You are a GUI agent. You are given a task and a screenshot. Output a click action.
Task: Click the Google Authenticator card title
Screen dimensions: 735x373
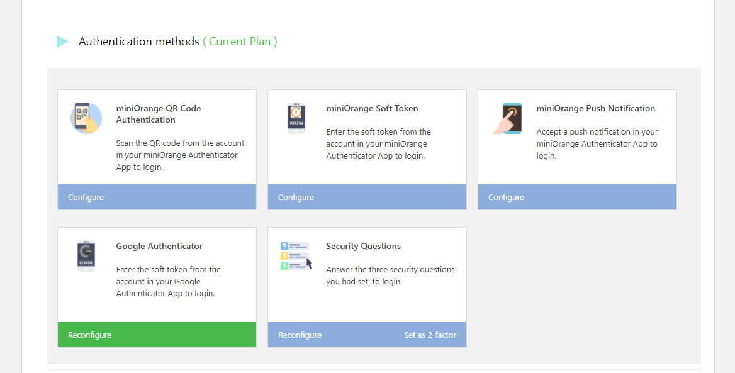point(159,246)
